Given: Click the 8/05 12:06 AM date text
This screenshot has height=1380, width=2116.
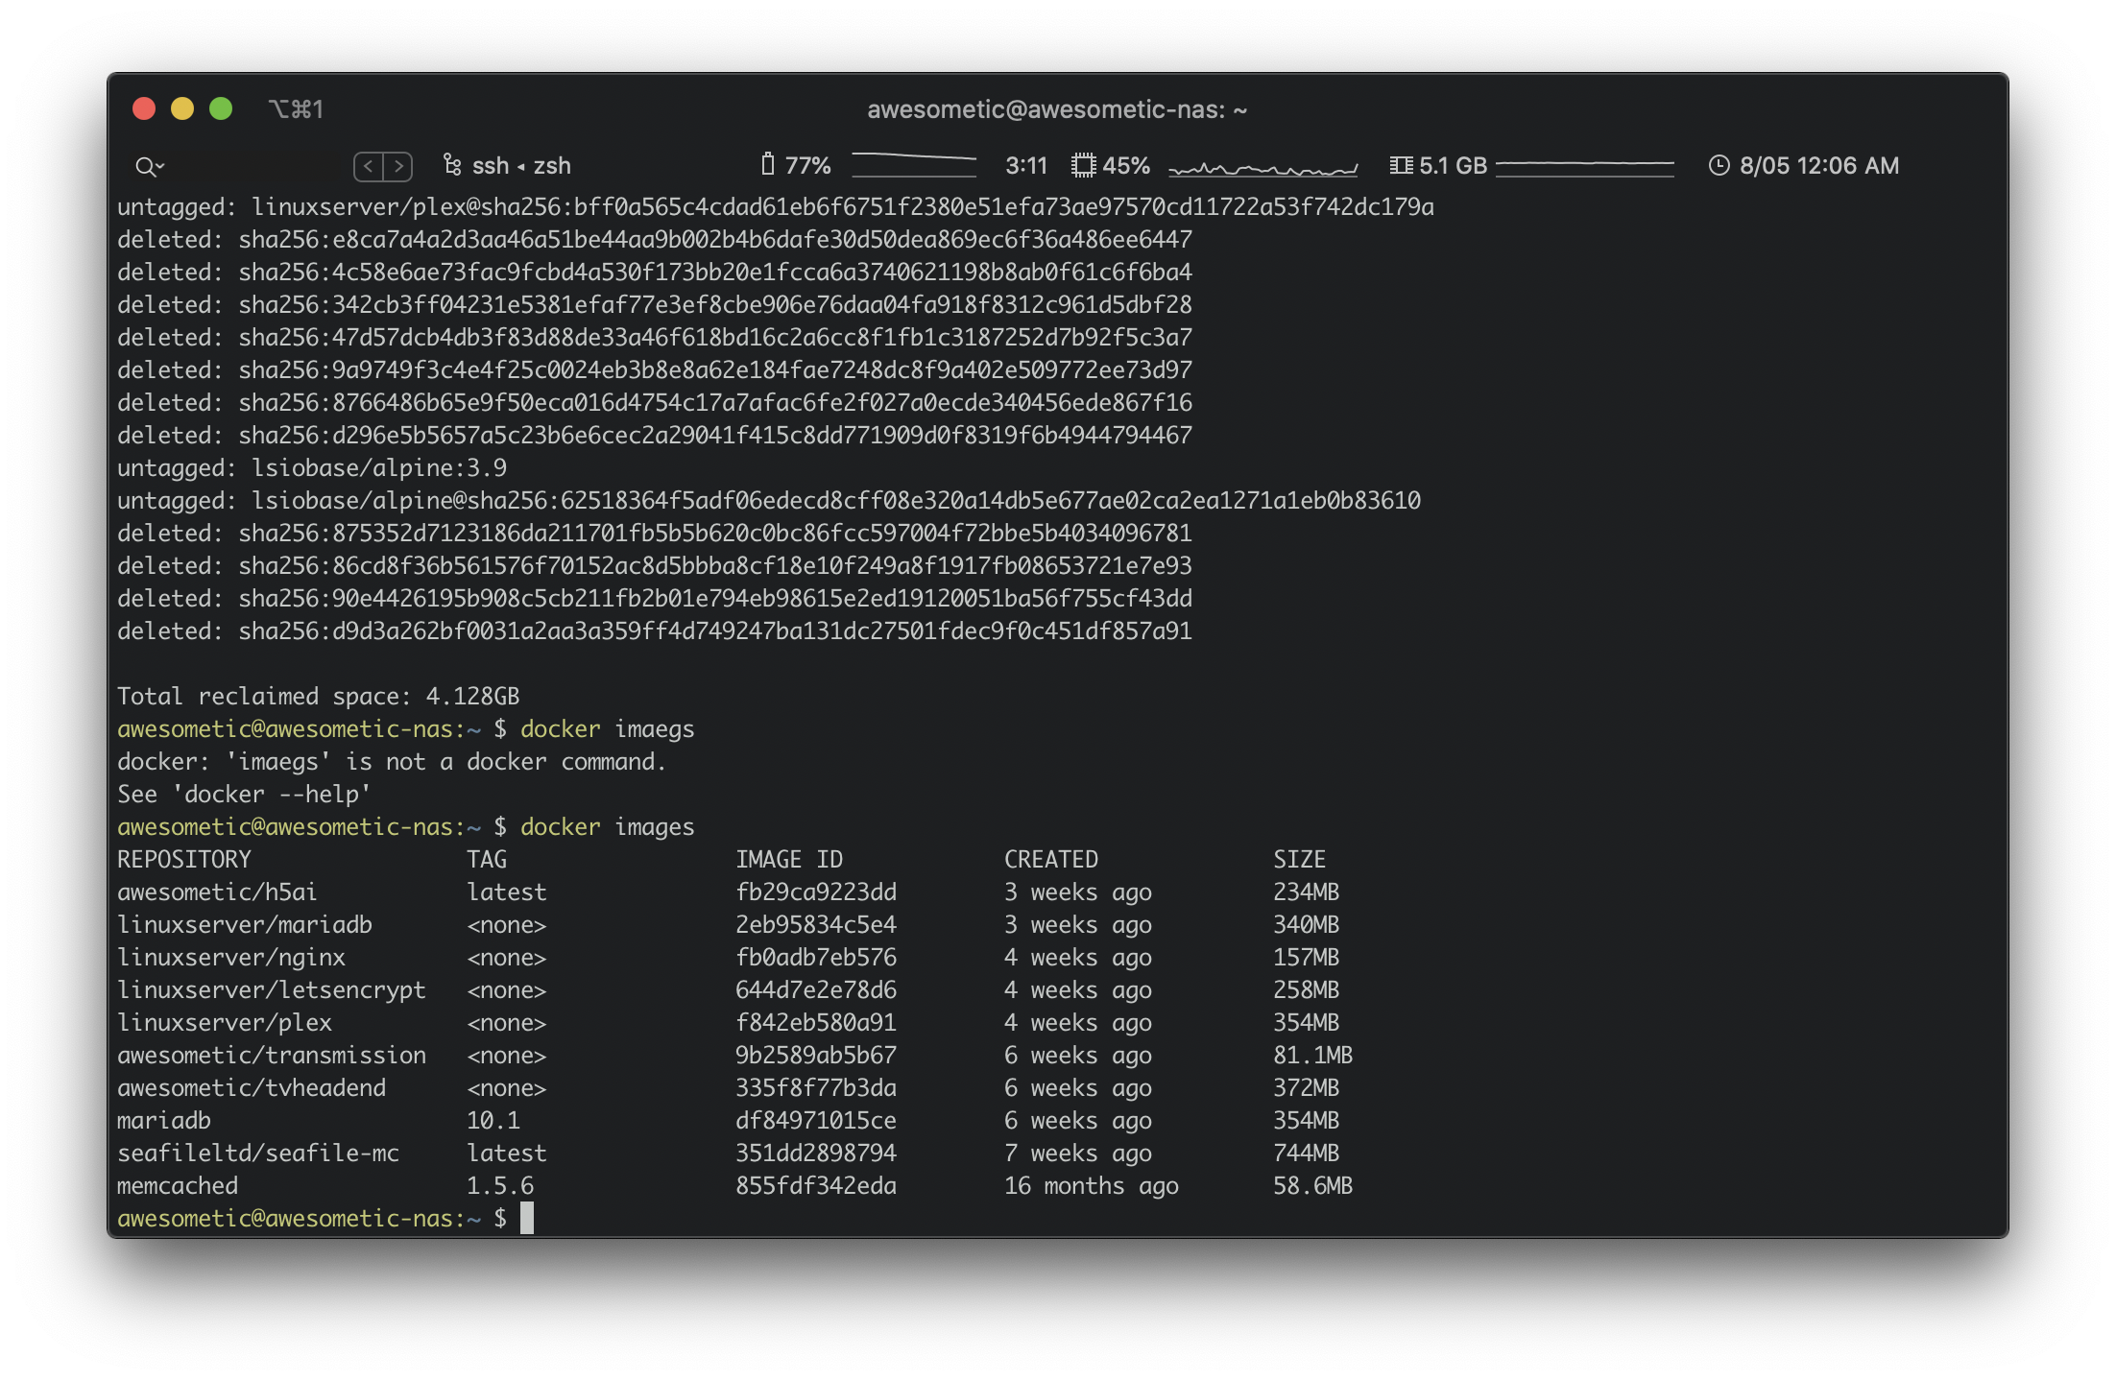Looking at the screenshot, I should pyautogui.click(x=1818, y=165).
